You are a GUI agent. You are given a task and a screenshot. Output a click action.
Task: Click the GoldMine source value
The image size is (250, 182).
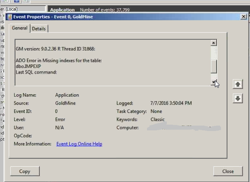(x=65, y=103)
